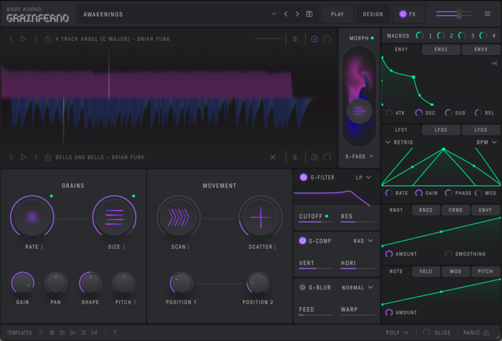The width and height of the screenshot is (502, 341).
Task: Open LFO RETRIG mode dropdown
Action: pyautogui.click(x=399, y=142)
